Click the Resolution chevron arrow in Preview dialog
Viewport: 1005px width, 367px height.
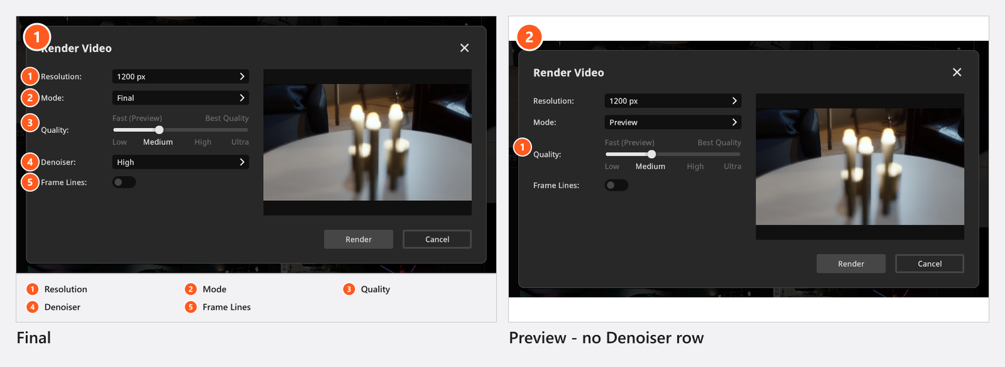click(x=734, y=101)
